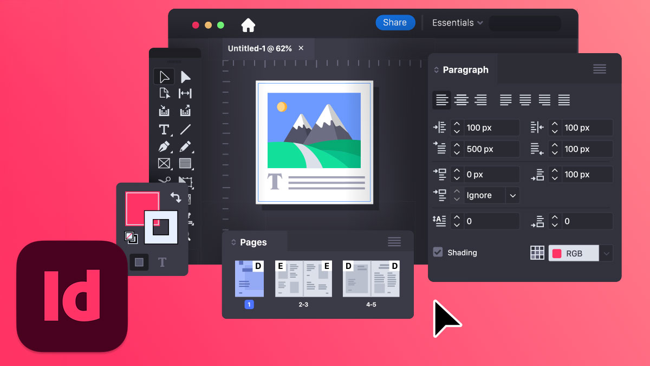Open the shading color grid icon
The width and height of the screenshot is (650, 366).
(x=537, y=253)
